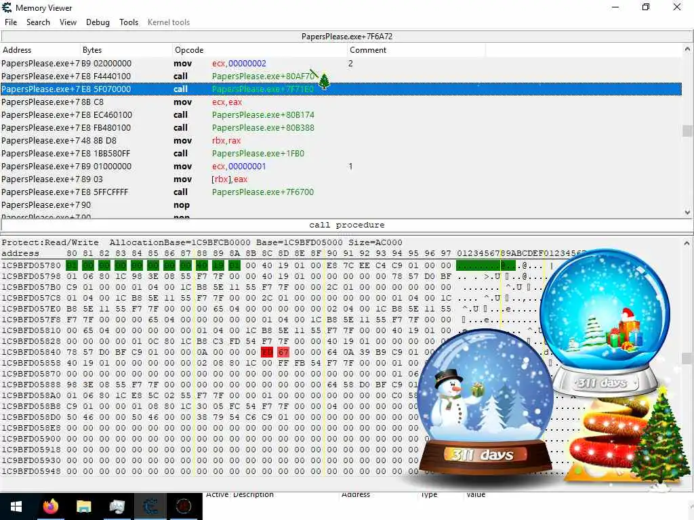694x520 pixels.
Task: Click the disassembler vertical scrollbar thumb
Action: (687, 131)
